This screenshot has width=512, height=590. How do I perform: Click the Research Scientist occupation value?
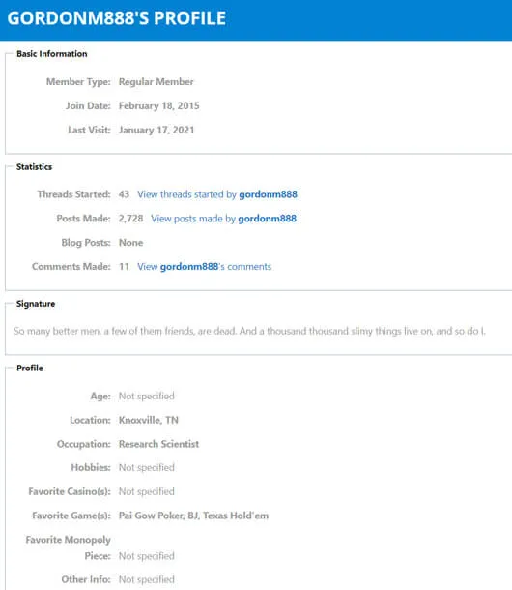pos(158,444)
